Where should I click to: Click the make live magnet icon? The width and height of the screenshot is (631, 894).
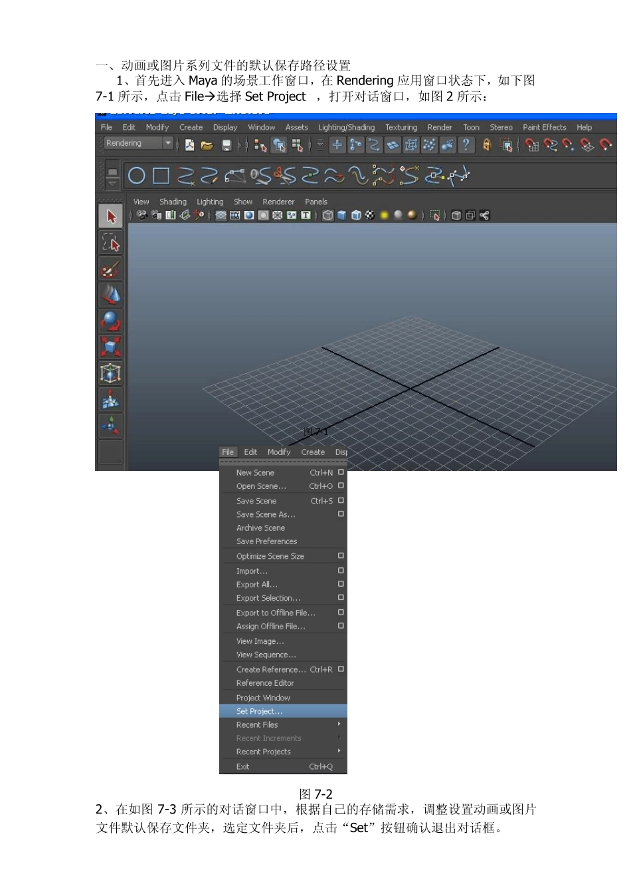(x=606, y=145)
